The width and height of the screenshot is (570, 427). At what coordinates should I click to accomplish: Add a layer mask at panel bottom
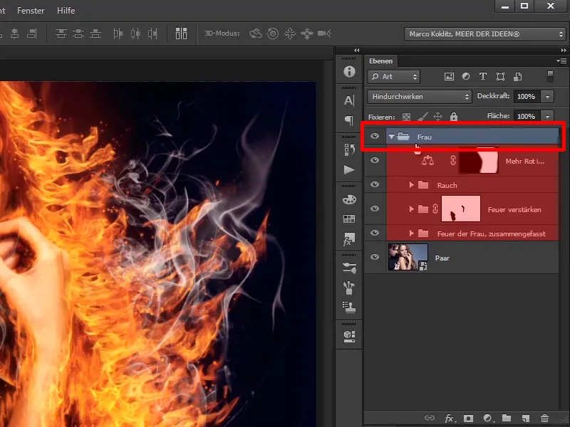[468, 418]
